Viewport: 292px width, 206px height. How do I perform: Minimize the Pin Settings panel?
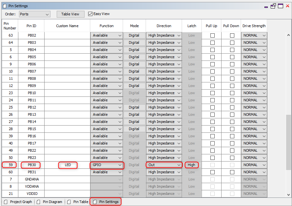pos(266,6)
